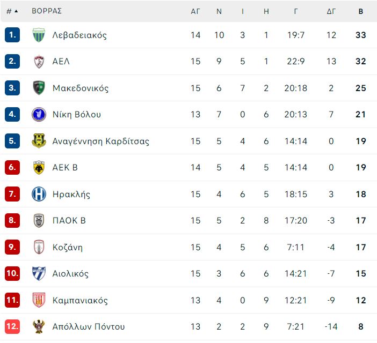The width and height of the screenshot is (377, 343).
Task: Open the Αιολικός team link
Action: pos(70,273)
